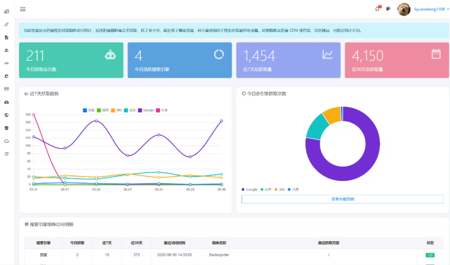Click the Google data point at 06-02
This screenshot has height=265, width=450.
(x=96, y=121)
